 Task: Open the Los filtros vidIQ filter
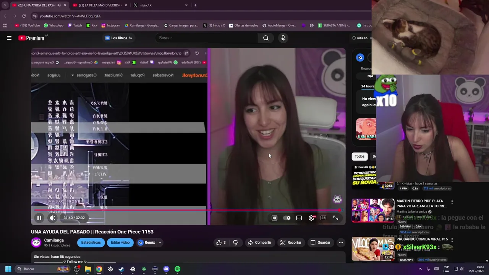point(119,38)
